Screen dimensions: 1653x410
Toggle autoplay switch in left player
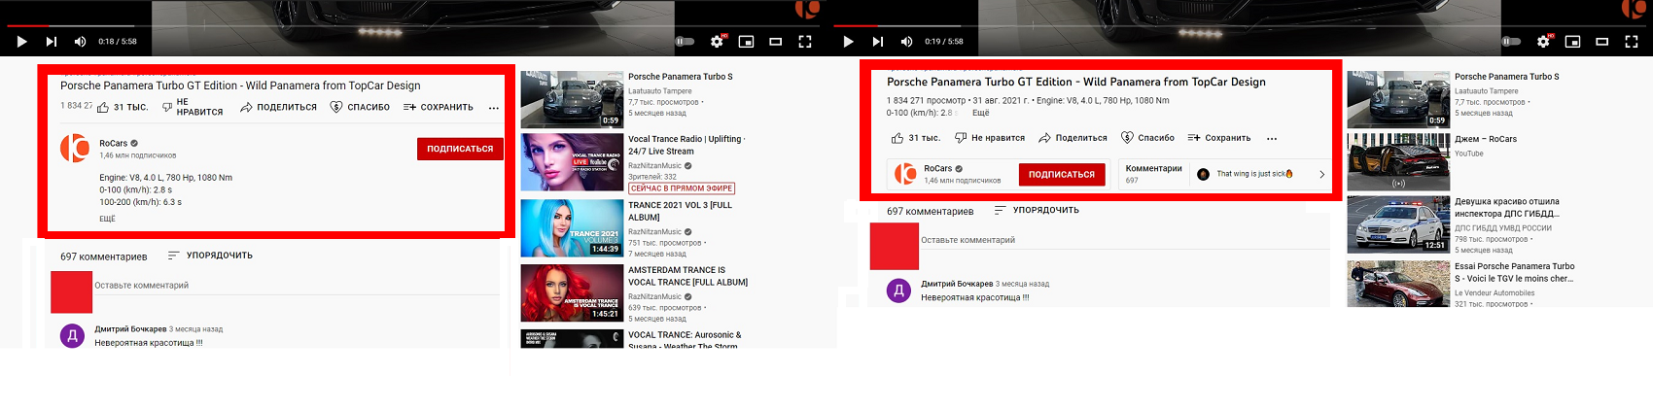686,42
